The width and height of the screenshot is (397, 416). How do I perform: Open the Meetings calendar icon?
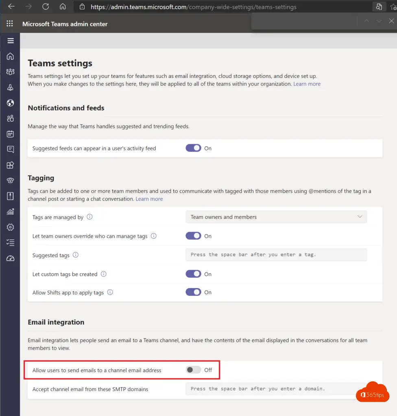10,134
